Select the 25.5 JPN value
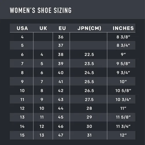The image size is (145, 145). click(89, 82)
